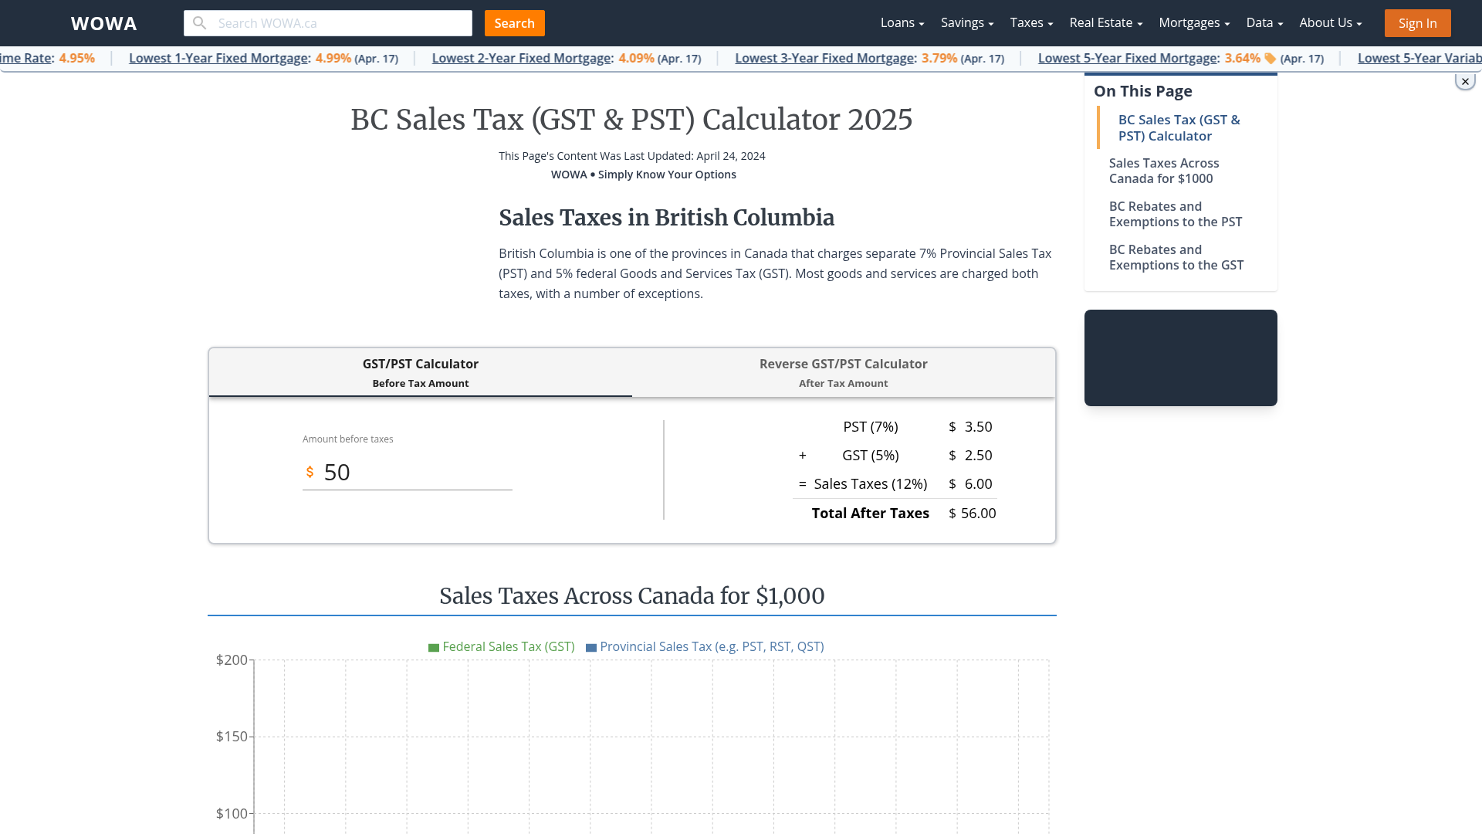Click the WOWA home logo icon
The image size is (1482, 834).
[104, 22]
